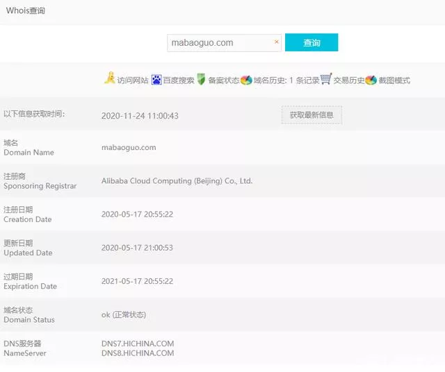Click the 获取最新信息 button

(x=311, y=115)
